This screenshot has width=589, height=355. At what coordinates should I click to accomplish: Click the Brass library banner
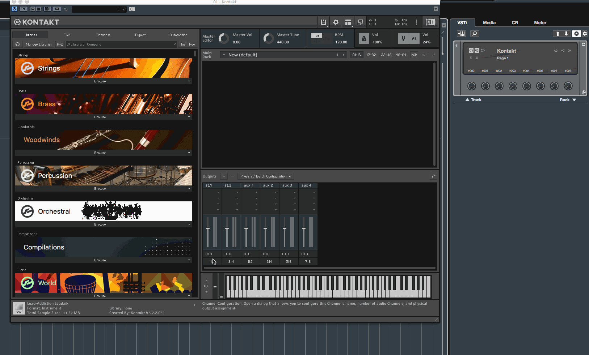(x=104, y=104)
